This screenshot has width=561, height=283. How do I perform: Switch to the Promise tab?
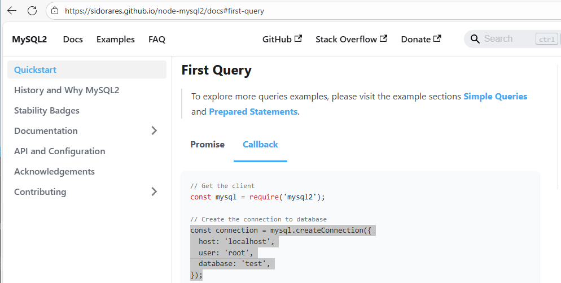pyautogui.click(x=207, y=145)
